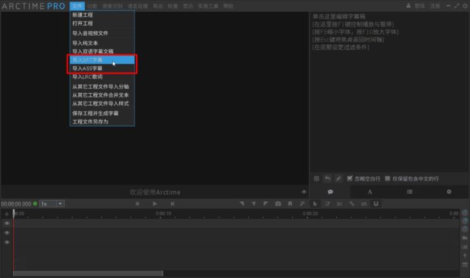
Task: Click the magnet snap icon
Action: pos(376,204)
